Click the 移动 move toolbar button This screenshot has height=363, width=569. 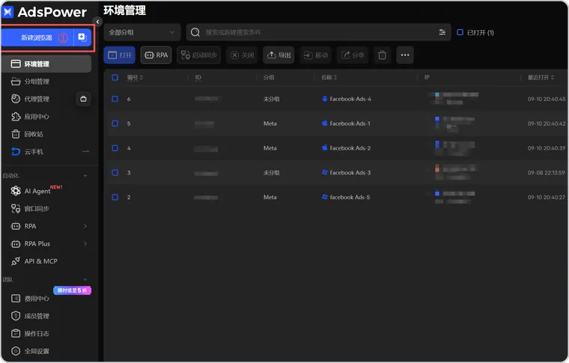coord(315,55)
